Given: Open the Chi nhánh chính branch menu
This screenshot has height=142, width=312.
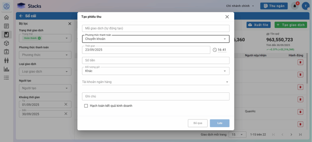Looking at the screenshot, I should point(240,6).
